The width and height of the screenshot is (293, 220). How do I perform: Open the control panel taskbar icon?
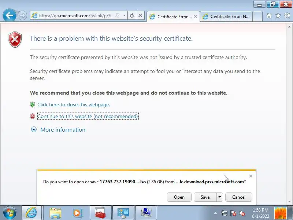[123, 213]
